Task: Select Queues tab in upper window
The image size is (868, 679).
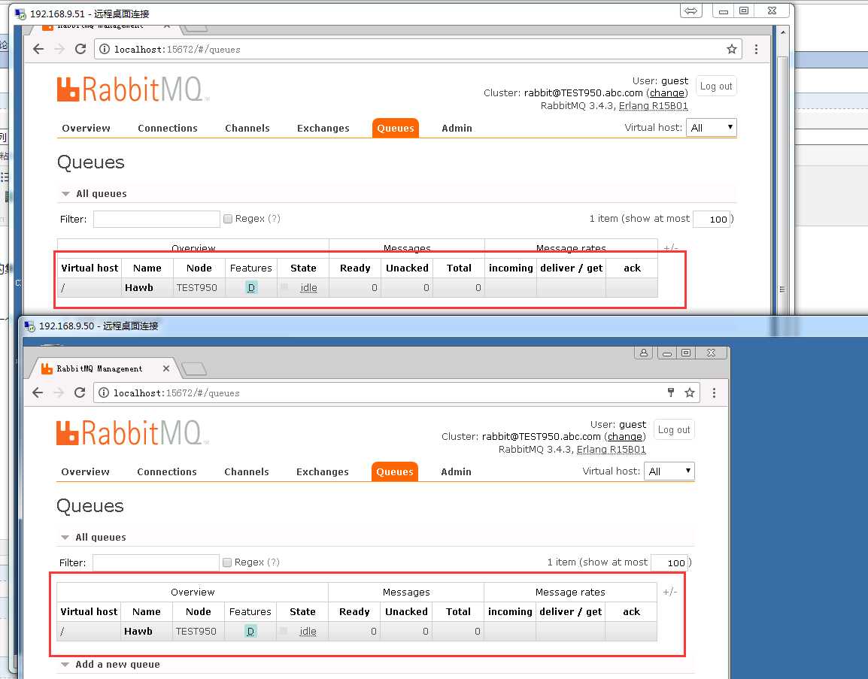Action: (396, 129)
